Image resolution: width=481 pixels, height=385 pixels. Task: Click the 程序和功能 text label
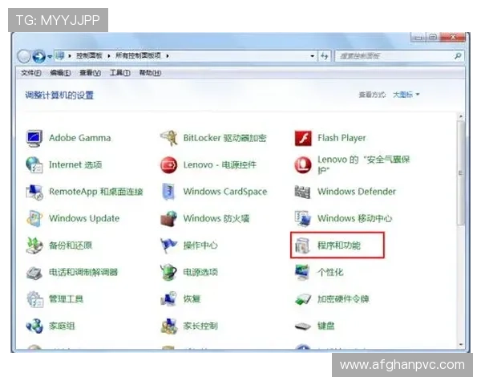coord(339,245)
